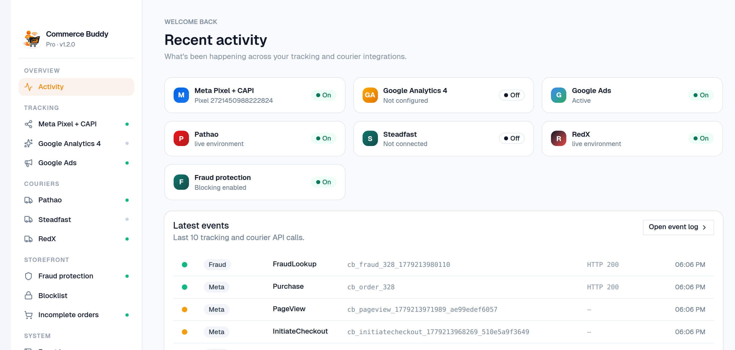Click the RedX truck icon in sidebar

(28, 239)
